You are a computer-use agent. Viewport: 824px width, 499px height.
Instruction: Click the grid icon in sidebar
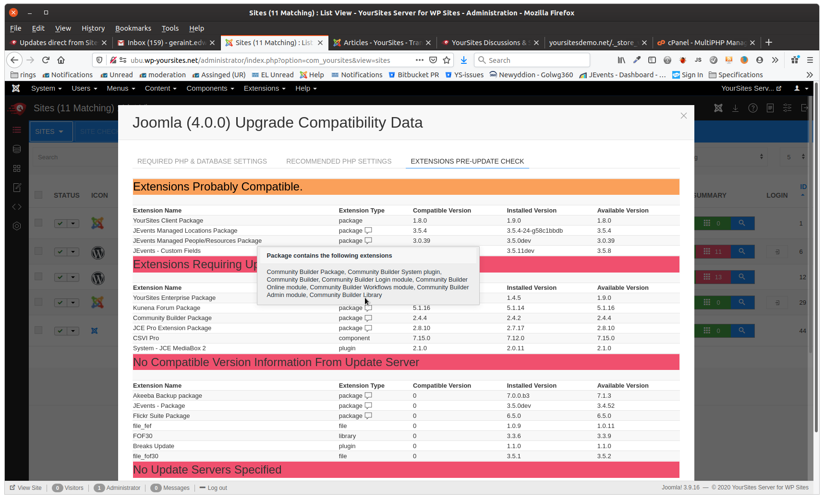tap(17, 168)
